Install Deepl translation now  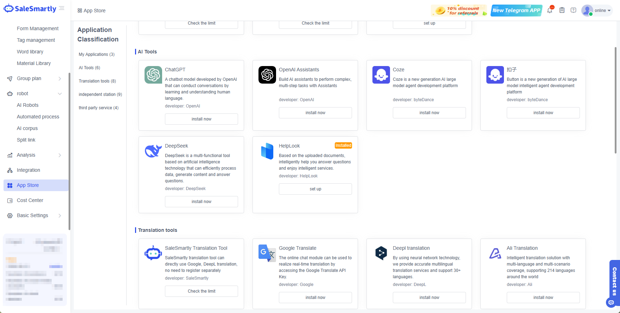pyautogui.click(x=429, y=298)
